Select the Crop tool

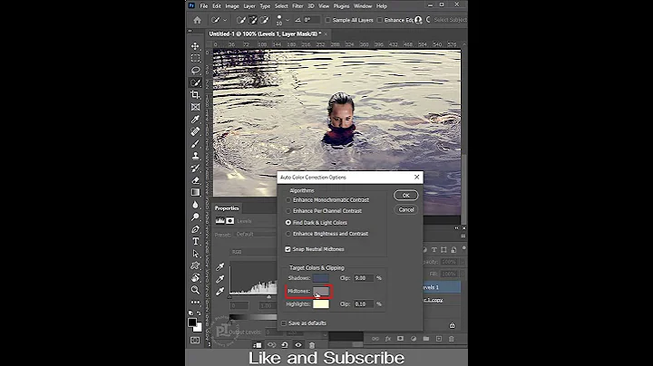coord(195,95)
